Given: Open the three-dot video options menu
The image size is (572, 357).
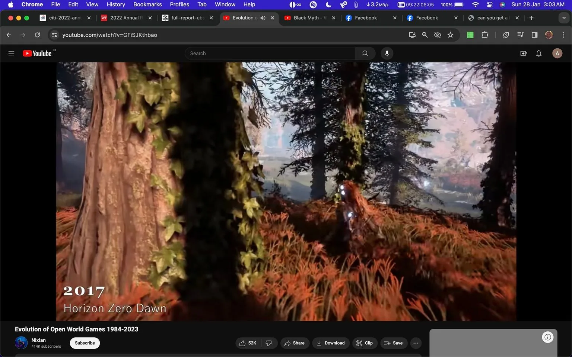Looking at the screenshot, I should coord(416,343).
